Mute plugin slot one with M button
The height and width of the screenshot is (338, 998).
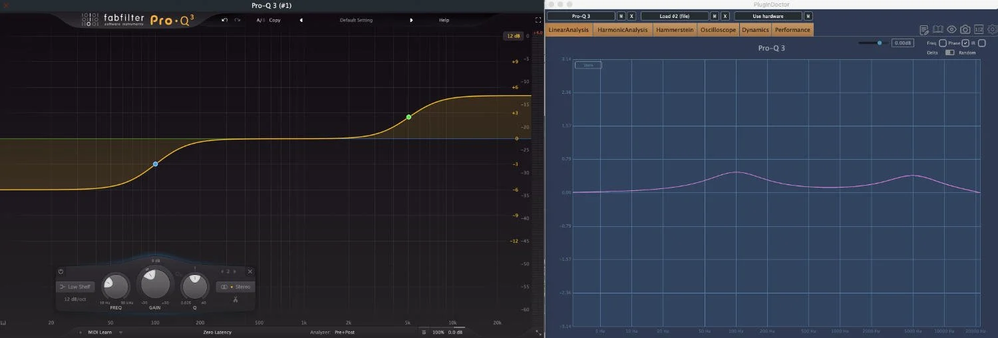621,16
